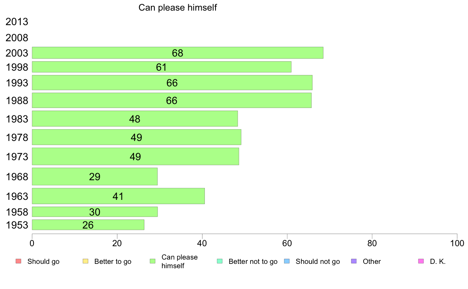Click the yellow Better to go legend swatch
This screenshot has height=289, width=468.
[x=85, y=262]
